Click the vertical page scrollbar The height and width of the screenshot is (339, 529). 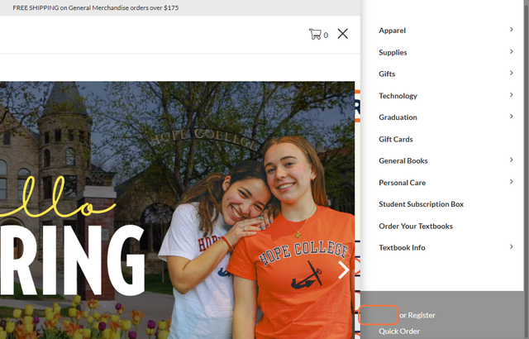pos(527,169)
